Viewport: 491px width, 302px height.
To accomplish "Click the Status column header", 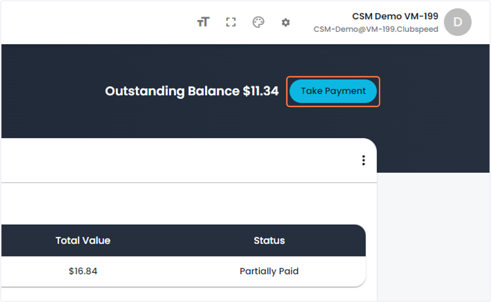I will pyautogui.click(x=269, y=240).
